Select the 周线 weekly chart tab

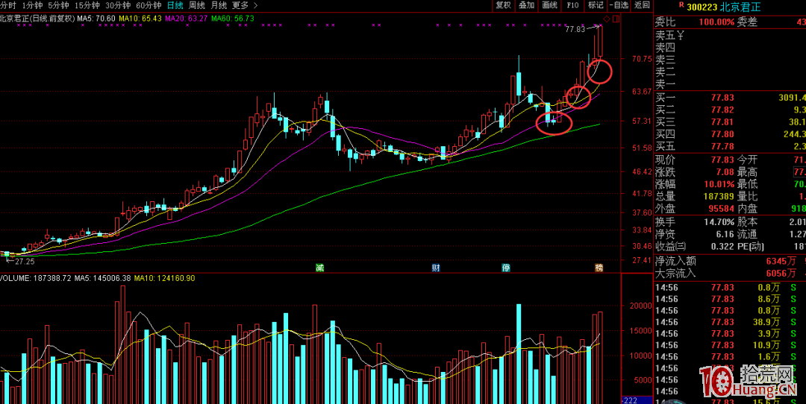pyautogui.click(x=197, y=6)
